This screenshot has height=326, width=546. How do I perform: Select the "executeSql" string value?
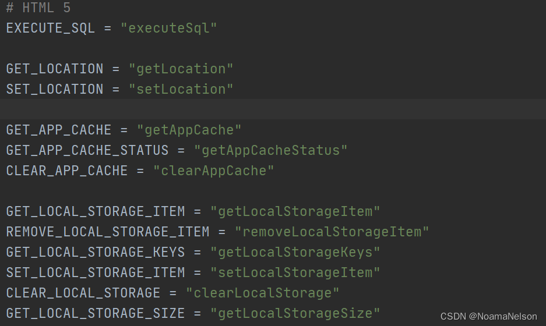click(x=168, y=28)
